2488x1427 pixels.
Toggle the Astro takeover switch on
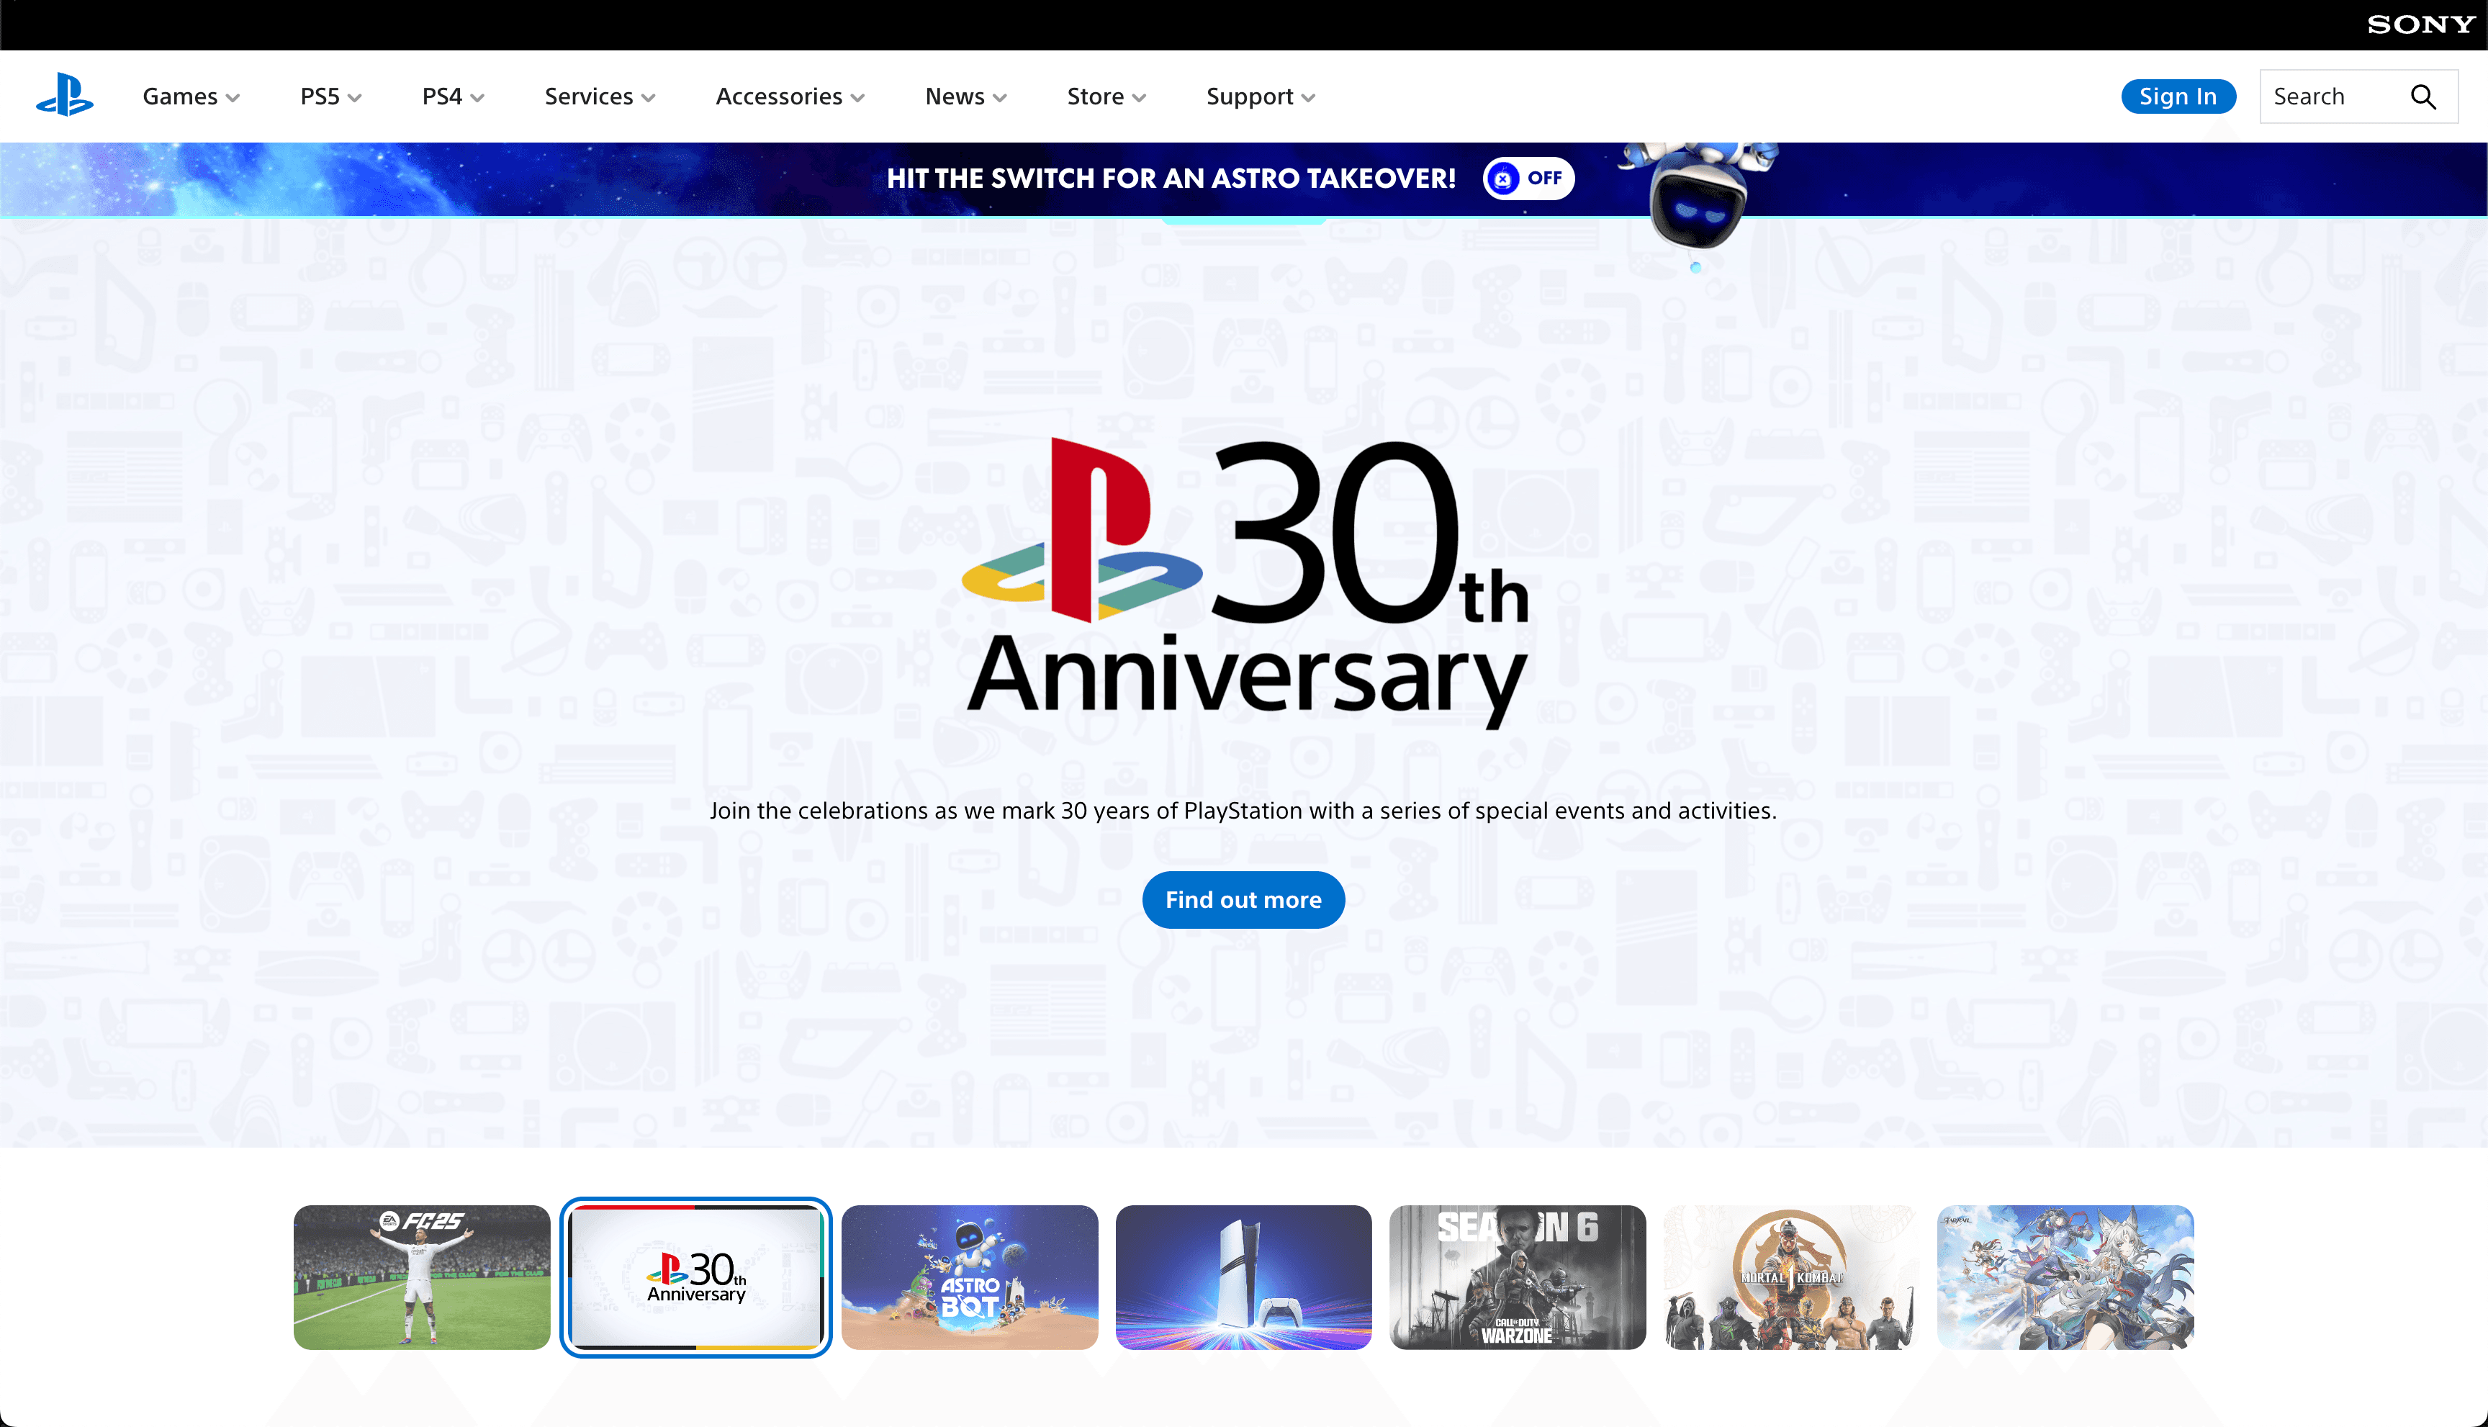pyautogui.click(x=1528, y=179)
